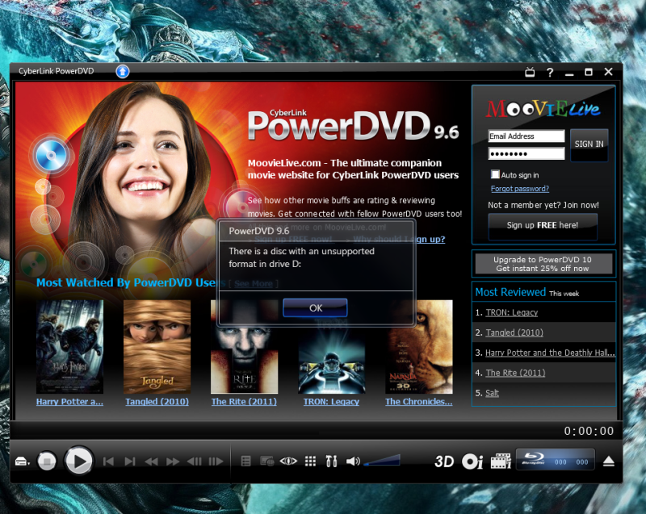
Task: Click the Tangled movie poster
Action: click(157, 346)
